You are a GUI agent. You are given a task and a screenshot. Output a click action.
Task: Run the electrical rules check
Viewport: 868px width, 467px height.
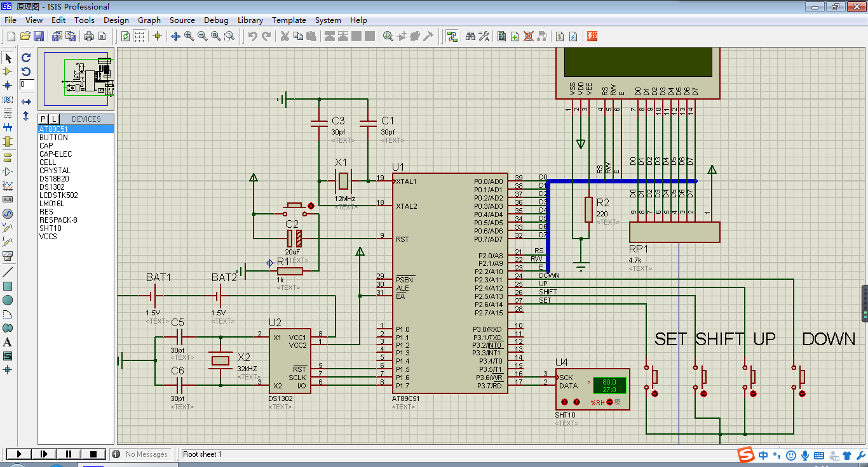[x=573, y=36]
